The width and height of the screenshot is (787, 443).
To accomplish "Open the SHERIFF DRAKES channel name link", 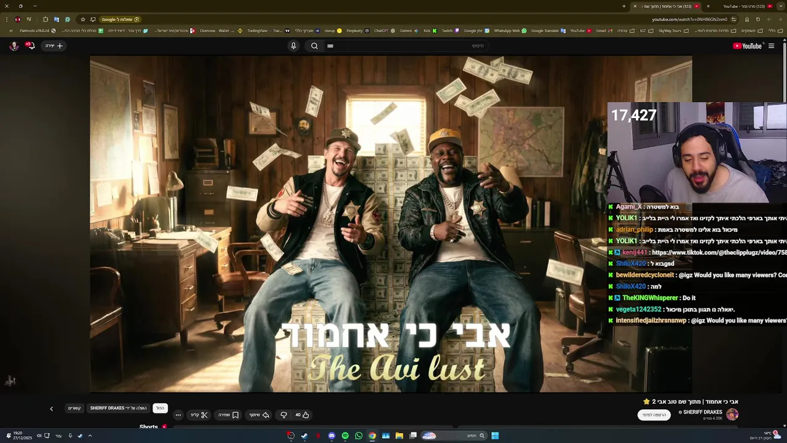I will pos(703,412).
